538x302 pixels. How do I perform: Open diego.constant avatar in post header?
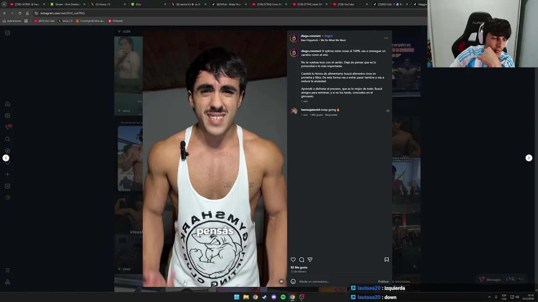pyautogui.click(x=294, y=38)
